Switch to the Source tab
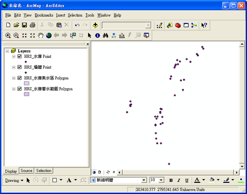This screenshot has height=194, width=247. (x=26, y=171)
